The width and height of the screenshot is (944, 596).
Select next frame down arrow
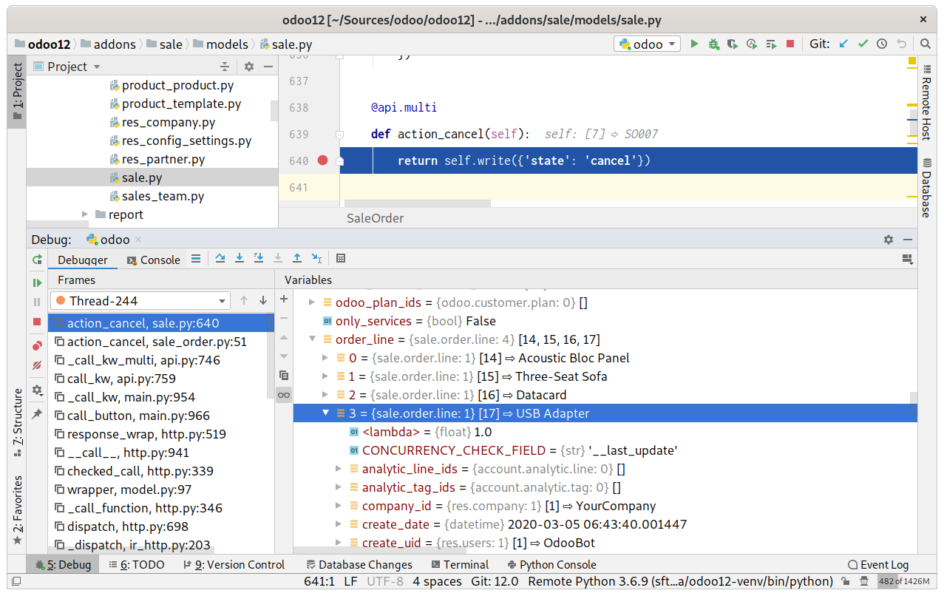coord(263,301)
